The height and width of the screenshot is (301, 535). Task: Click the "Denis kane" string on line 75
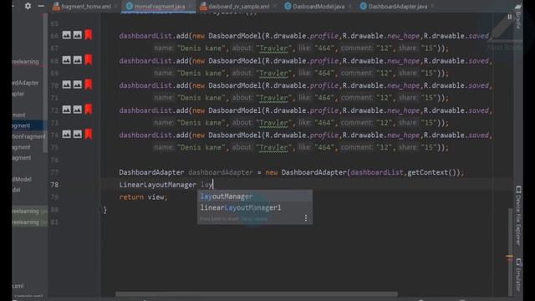pos(201,148)
